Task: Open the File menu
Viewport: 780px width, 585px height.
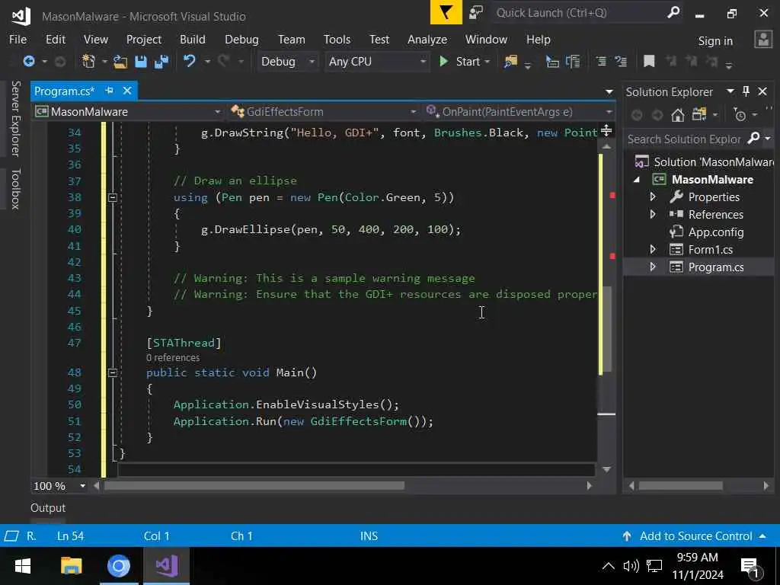Action: (x=18, y=40)
